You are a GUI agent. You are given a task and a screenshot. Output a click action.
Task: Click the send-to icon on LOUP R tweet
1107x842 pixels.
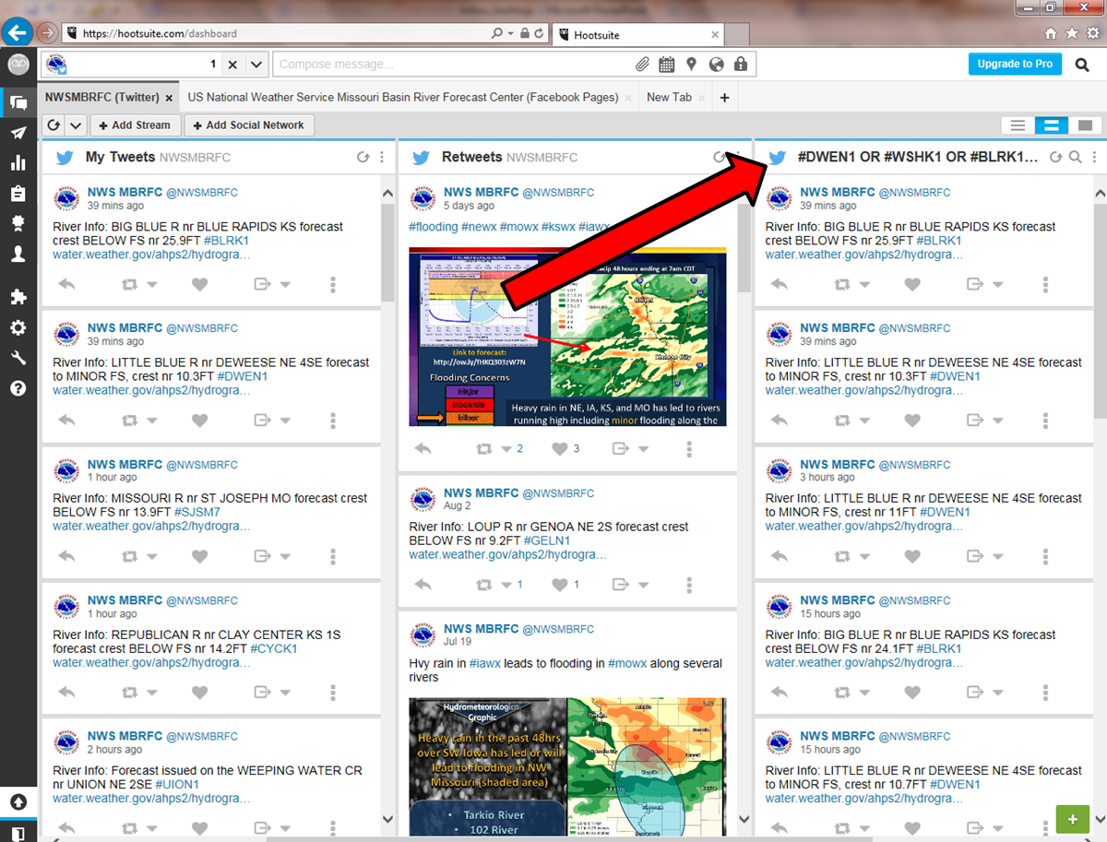coord(621,585)
